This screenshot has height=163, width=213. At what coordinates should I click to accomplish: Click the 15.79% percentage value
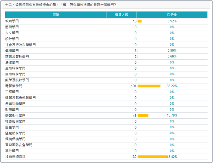[172, 116]
